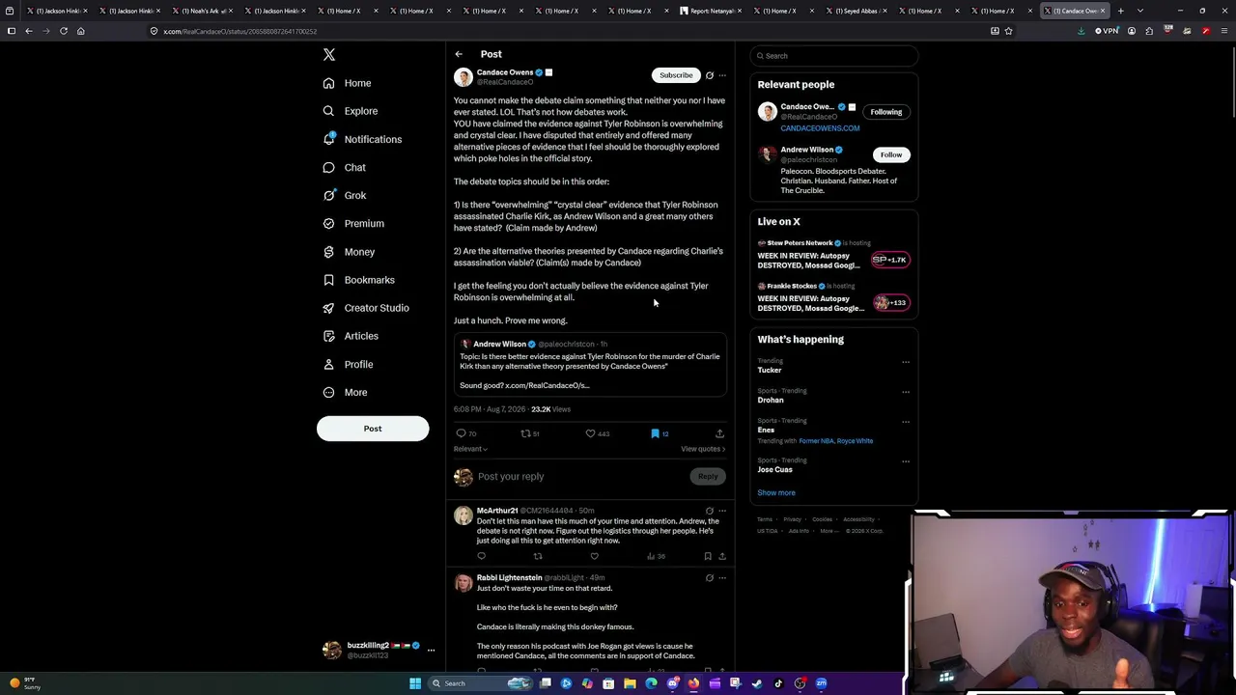Open Notifications with the bell icon
This screenshot has width=1236, height=695.
362,139
